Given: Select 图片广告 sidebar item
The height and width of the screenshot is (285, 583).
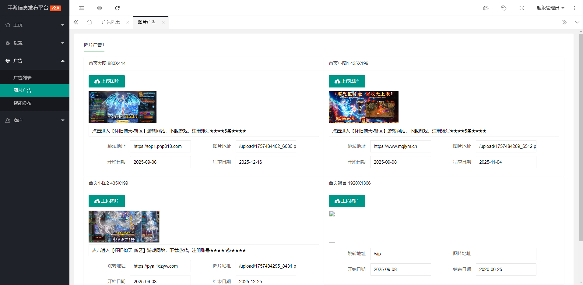Looking at the screenshot, I should coord(35,91).
